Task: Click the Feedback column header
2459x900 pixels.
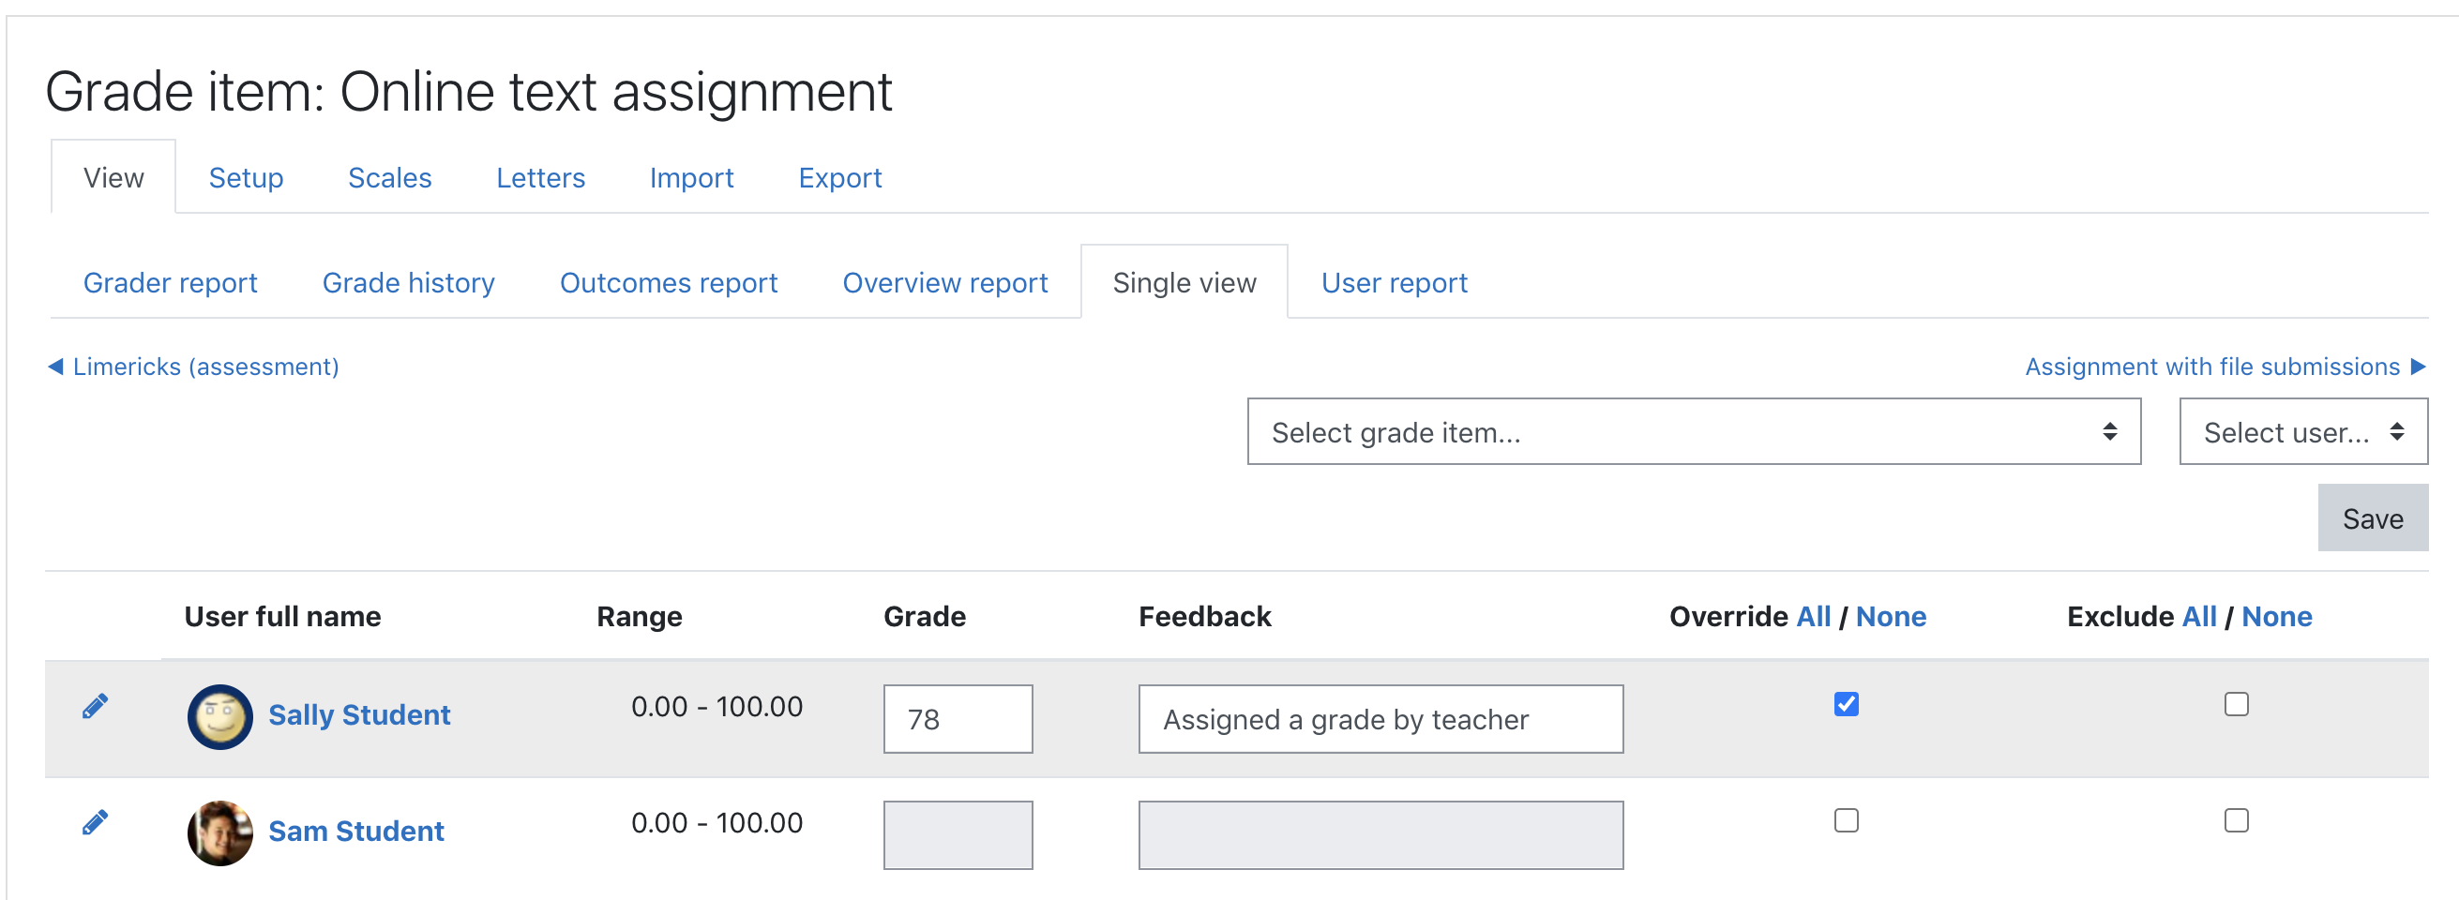Action: coord(1205,617)
